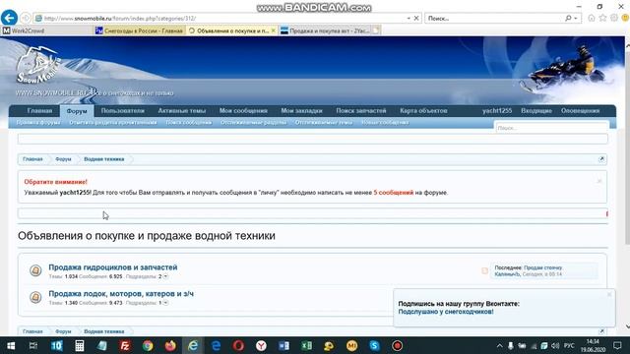Open browser Home icon
Image resolution: width=630 pixels, height=354 pixels.
point(592,18)
